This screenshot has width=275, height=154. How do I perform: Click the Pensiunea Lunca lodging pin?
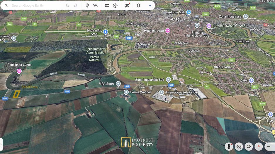click(19, 71)
